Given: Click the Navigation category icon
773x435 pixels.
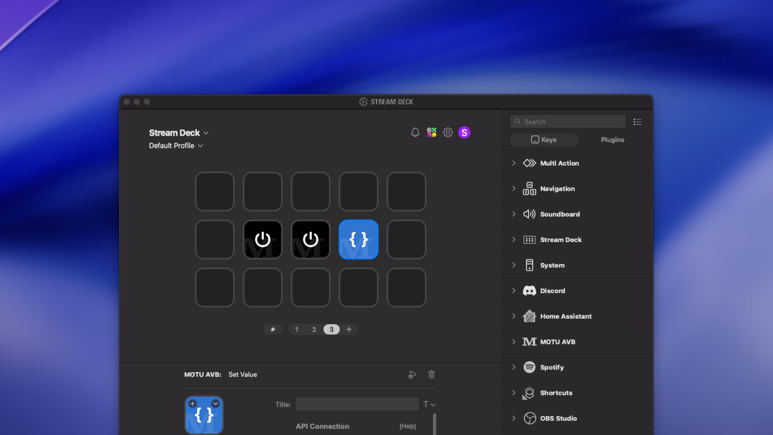Looking at the screenshot, I should point(529,188).
